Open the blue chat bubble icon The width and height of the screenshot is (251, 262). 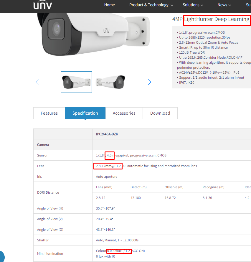coord(2,256)
